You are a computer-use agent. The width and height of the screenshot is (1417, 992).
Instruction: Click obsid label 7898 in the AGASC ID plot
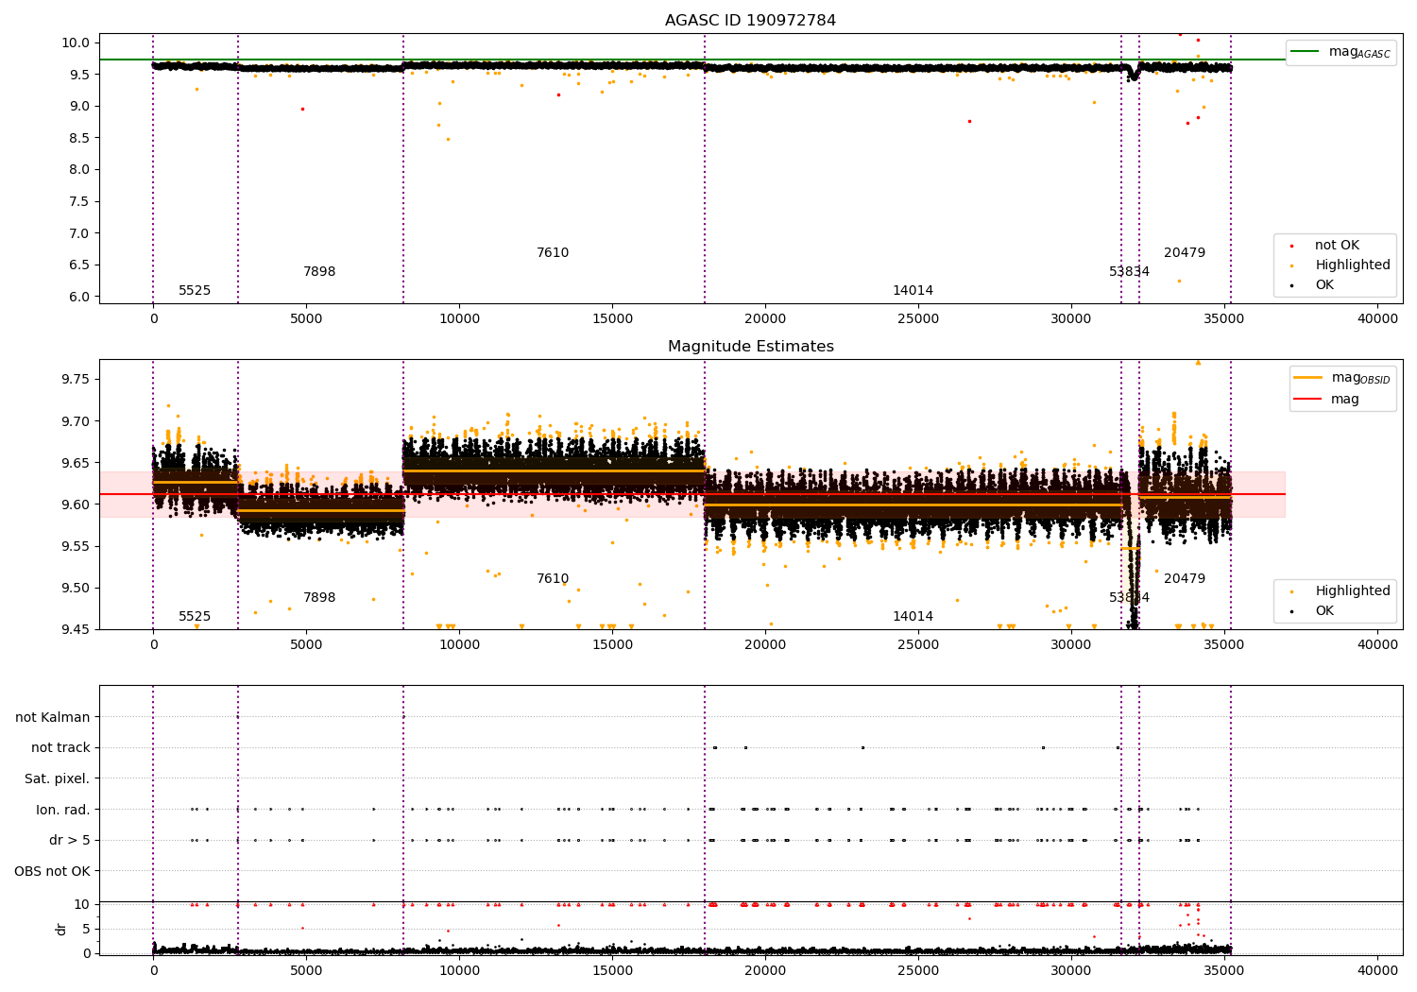pos(319,272)
